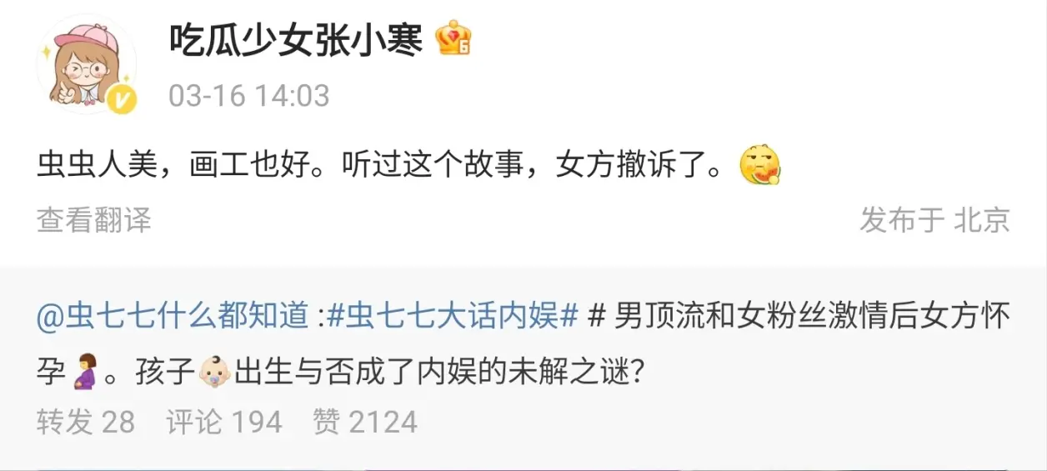Open the 吃瓜少女张小寒 username link
Image resolution: width=1047 pixels, height=471 pixels.
[296, 39]
